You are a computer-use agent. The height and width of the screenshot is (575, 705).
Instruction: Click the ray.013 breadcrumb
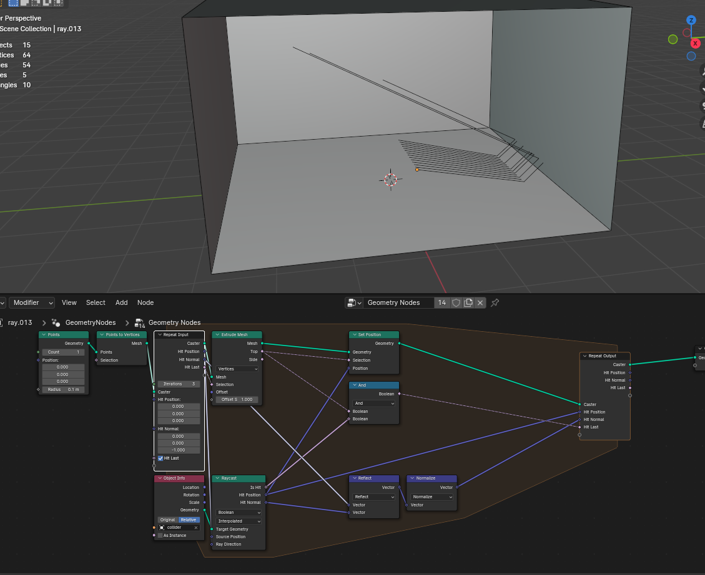(x=20, y=323)
